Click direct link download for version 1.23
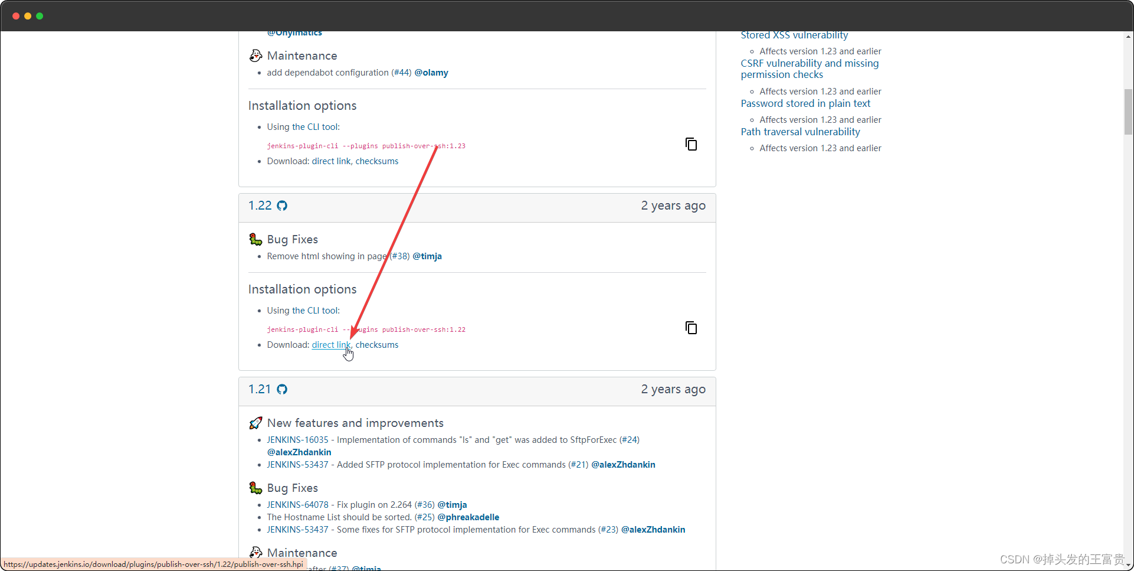 (x=331, y=161)
